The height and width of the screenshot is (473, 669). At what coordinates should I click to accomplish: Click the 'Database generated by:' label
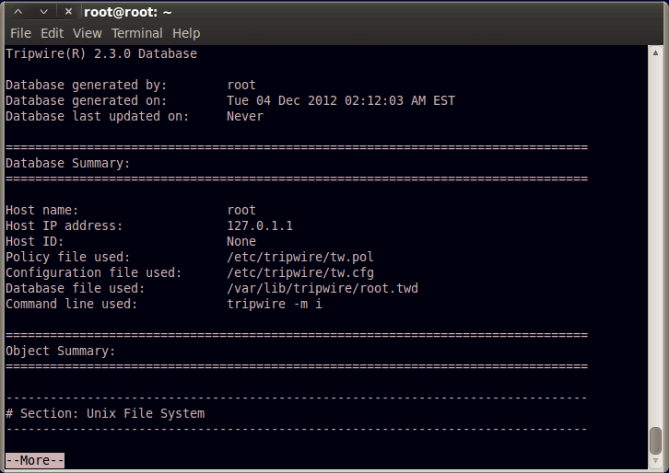coord(87,86)
